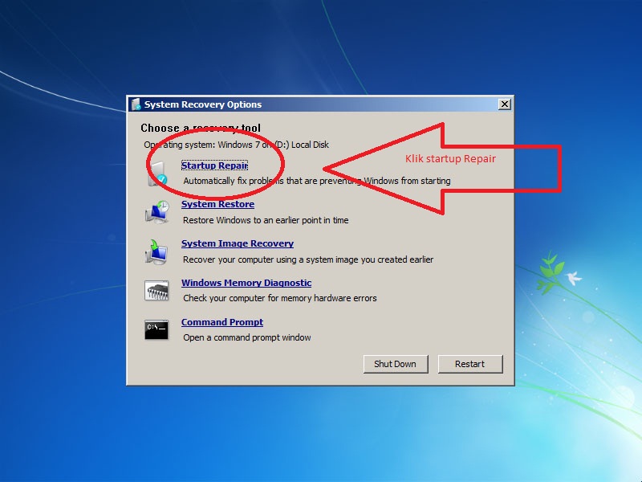
Task: Click the System Restore monitor-and-clock icon
Action: tap(156, 212)
